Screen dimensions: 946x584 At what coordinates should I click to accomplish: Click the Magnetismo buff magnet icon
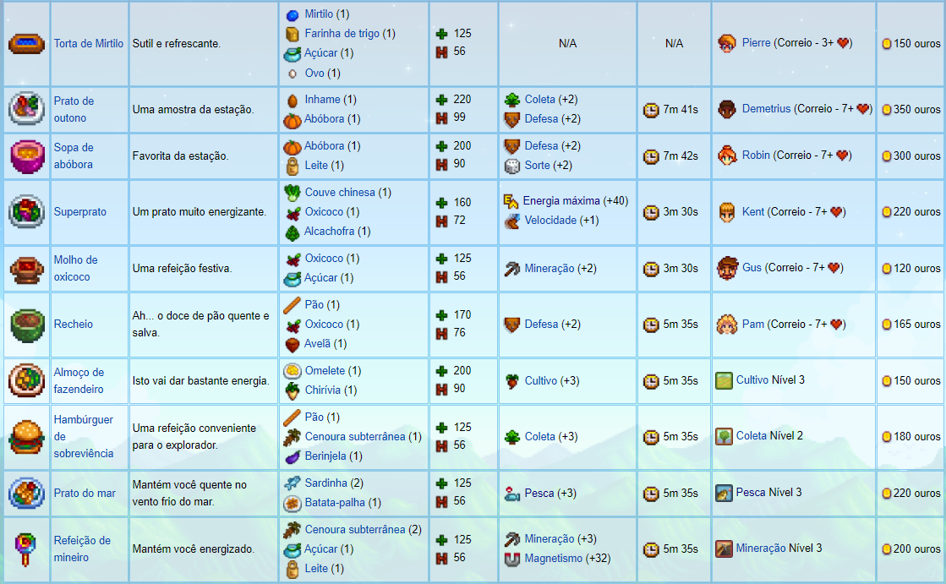511,559
